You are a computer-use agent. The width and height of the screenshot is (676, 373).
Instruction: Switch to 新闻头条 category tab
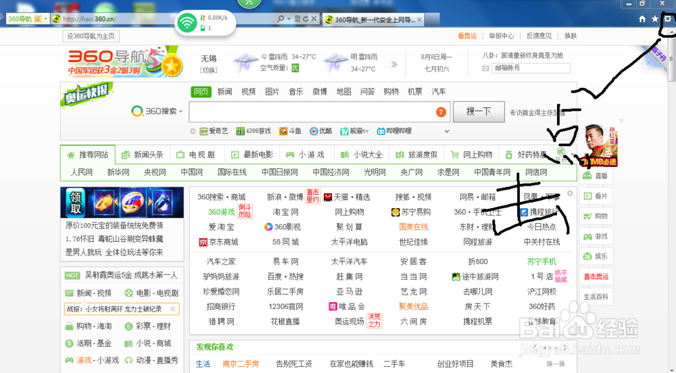click(x=143, y=155)
